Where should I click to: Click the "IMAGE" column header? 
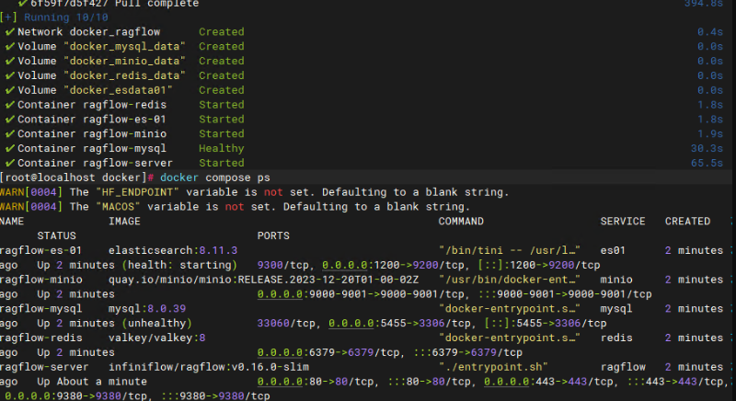coord(124,221)
